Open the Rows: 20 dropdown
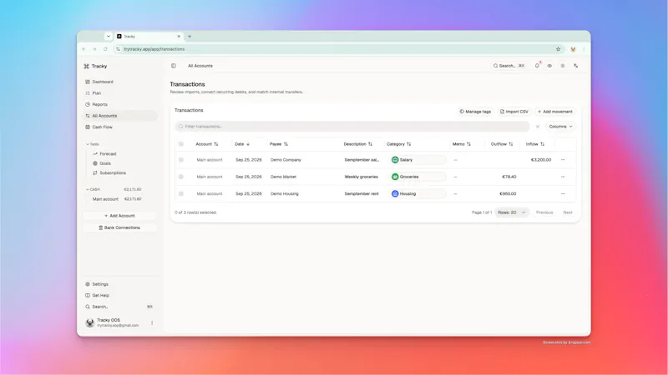The height and width of the screenshot is (375, 668). (x=512, y=212)
